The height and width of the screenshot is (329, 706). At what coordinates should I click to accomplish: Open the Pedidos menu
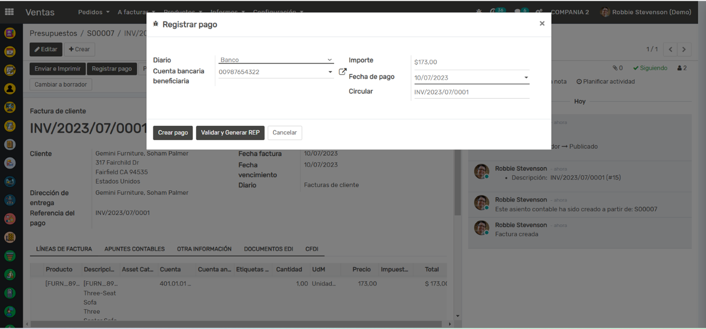(x=93, y=12)
